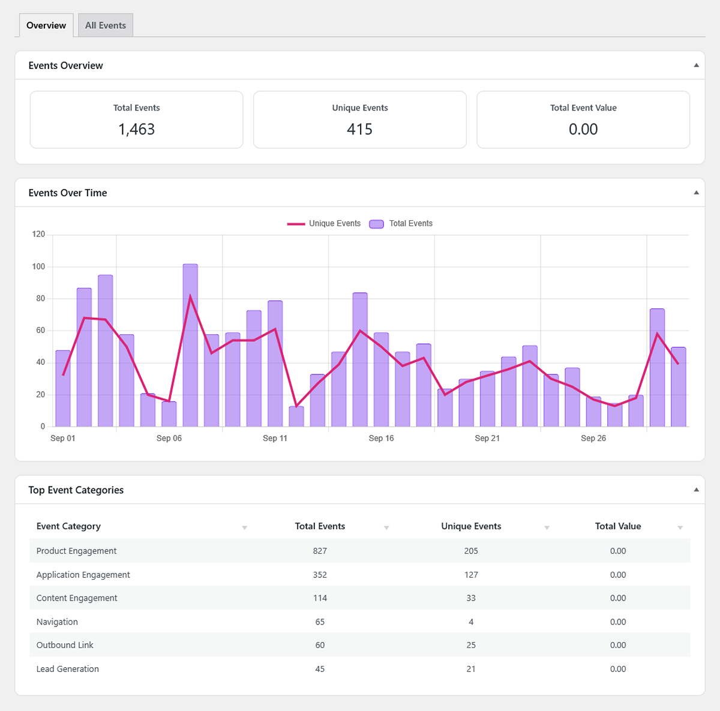
Task: Click the 33 unique events cell
Action: [x=471, y=598]
